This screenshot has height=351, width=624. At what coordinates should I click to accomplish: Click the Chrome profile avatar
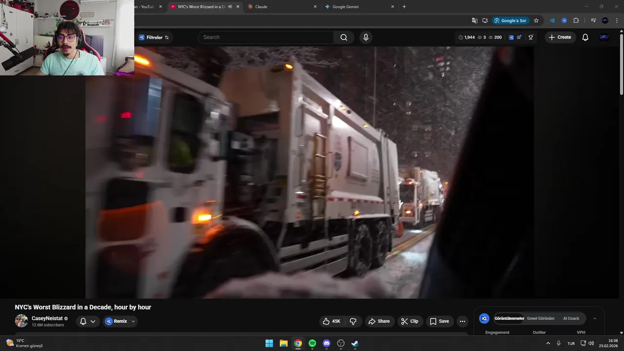[x=605, y=20]
